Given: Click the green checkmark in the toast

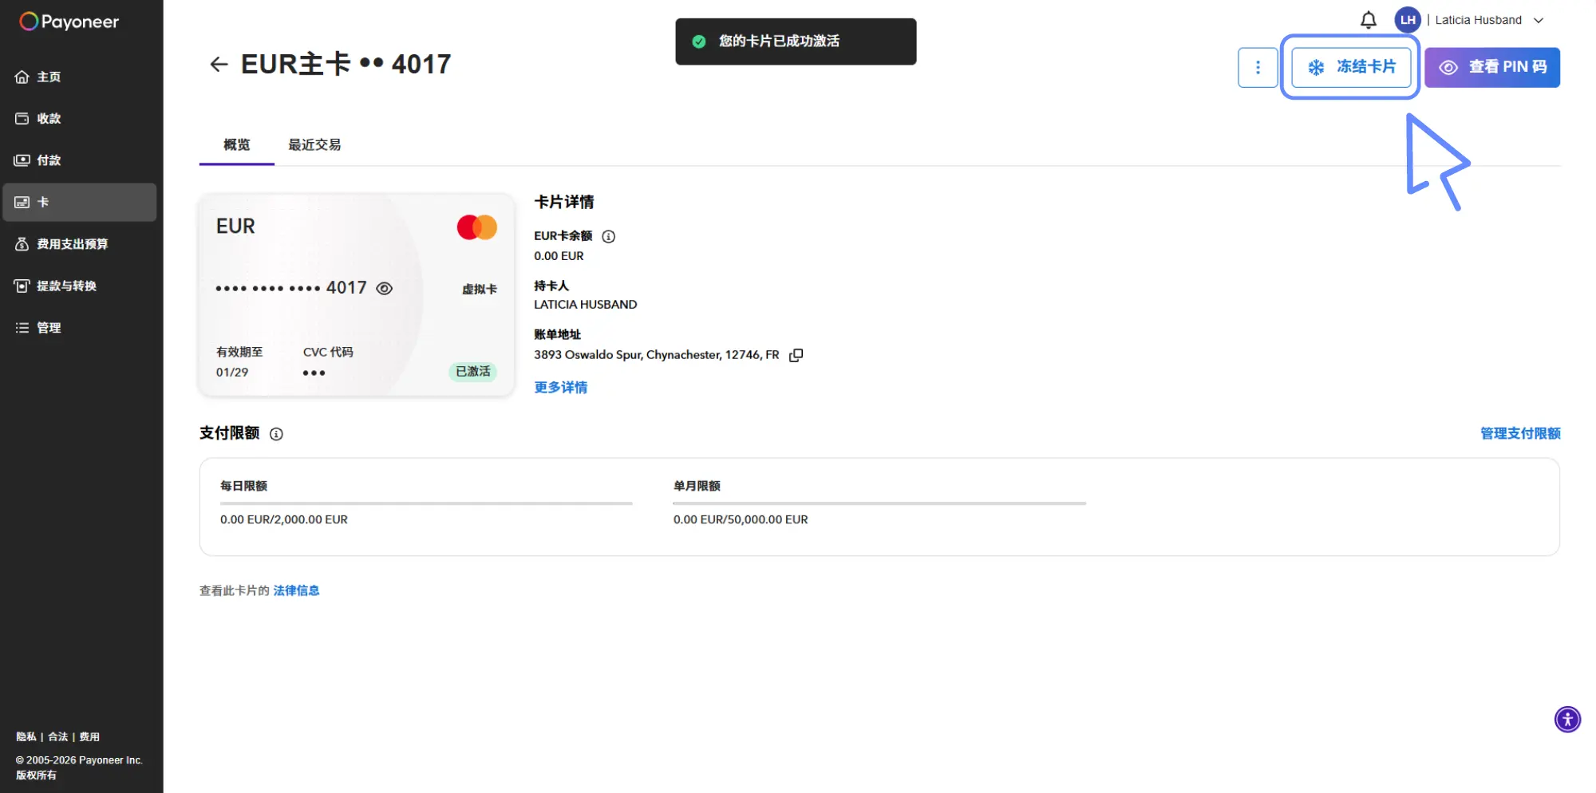Looking at the screenshot, I should coord(698,41).
